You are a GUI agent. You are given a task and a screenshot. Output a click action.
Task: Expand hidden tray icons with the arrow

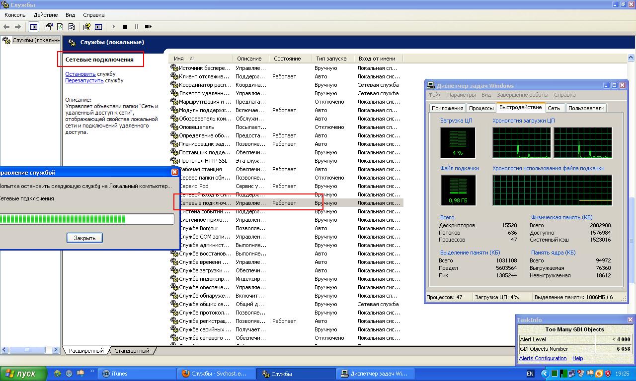pyautogui.click(x=545, y=374)
